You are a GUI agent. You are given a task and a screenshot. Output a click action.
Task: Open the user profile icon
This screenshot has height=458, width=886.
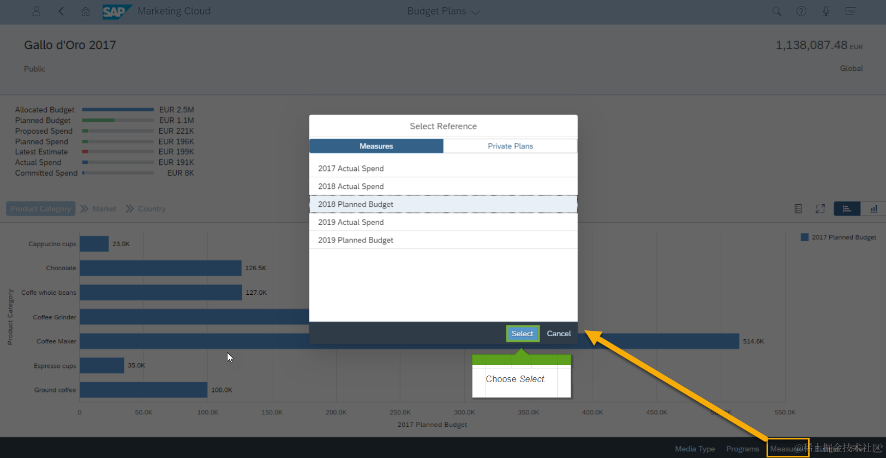[37, 11]
